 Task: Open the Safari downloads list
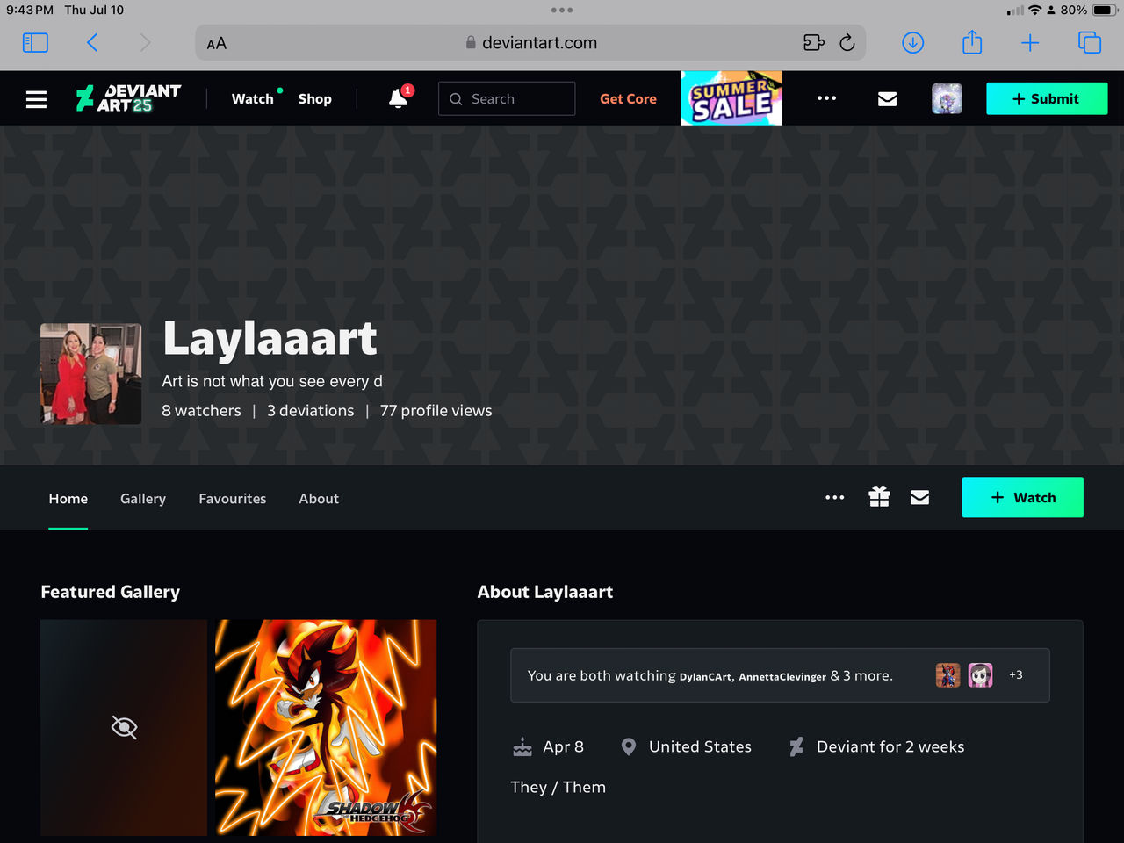913,42
